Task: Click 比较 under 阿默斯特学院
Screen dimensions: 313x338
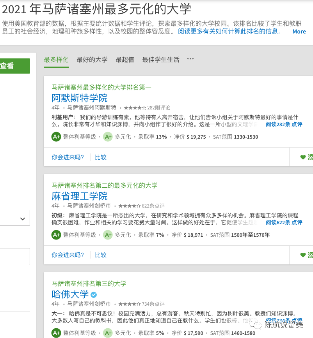Action: [101, 157]
